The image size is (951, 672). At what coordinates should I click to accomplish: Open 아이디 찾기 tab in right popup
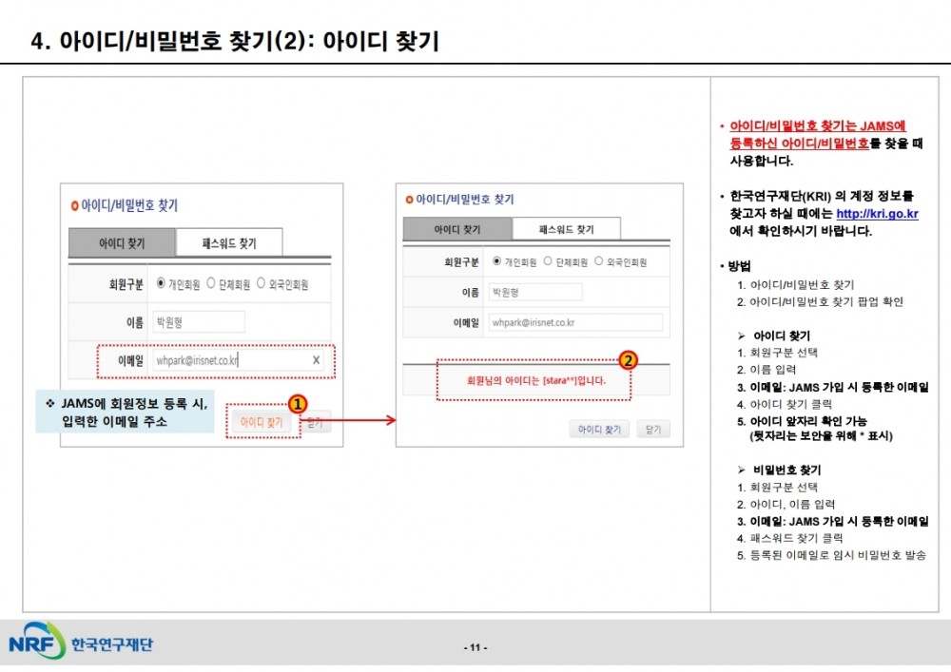(x=457, y=229)
